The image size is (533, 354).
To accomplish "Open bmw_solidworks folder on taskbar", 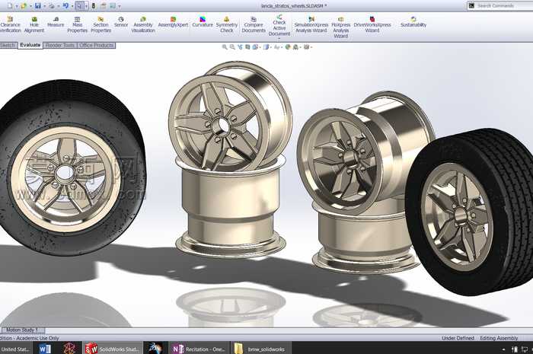I will coord(260,349).
